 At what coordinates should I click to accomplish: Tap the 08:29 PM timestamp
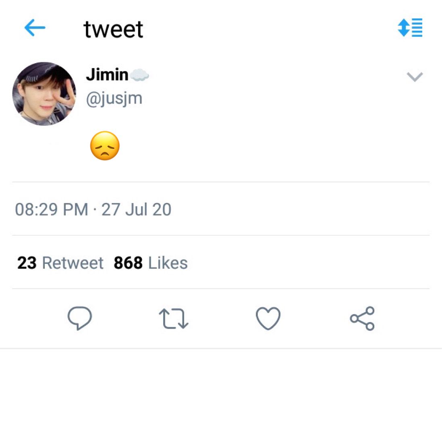pos(52,209)
